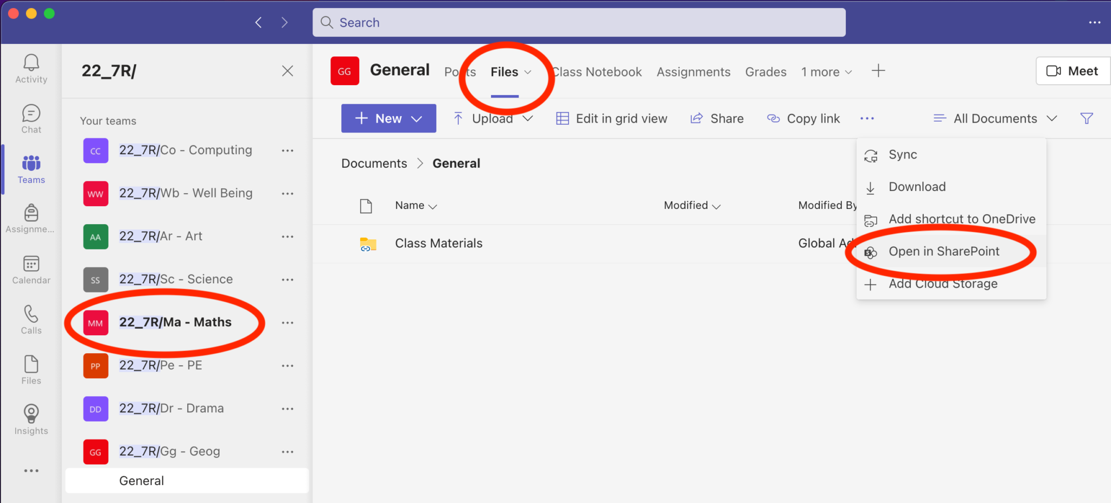Click the filter funnel icon
Image resolution: width=1111 pixels, height=503 pixels.
tap(1087, 118)
